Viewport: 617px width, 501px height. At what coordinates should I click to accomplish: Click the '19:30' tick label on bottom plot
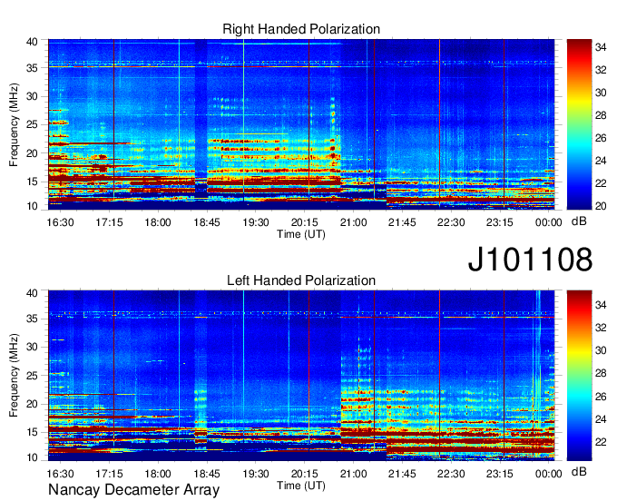(x=256, y=474)
